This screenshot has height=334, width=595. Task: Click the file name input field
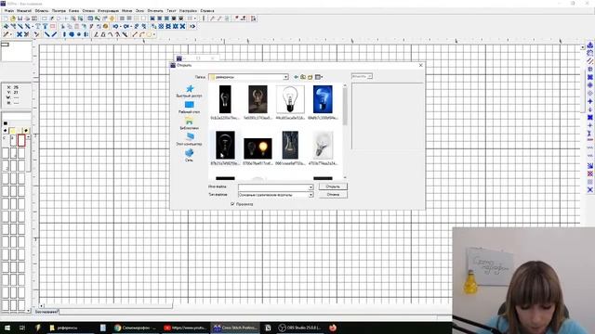(273, 187)
